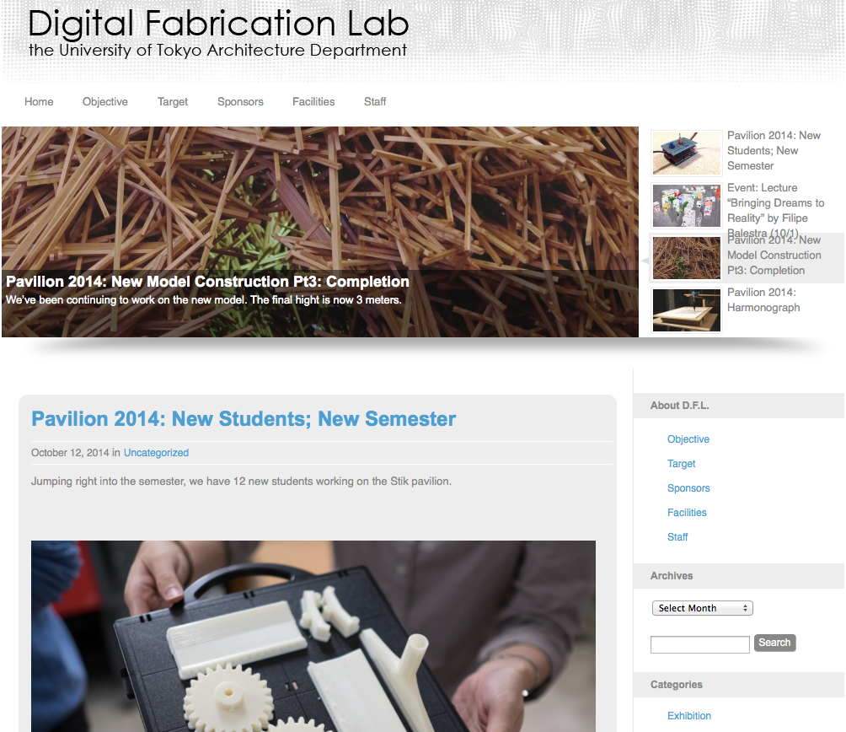Click the Digital Fabrication Lab site title
The width and height of the screenshot is (846, 732).
coord(218,24)
